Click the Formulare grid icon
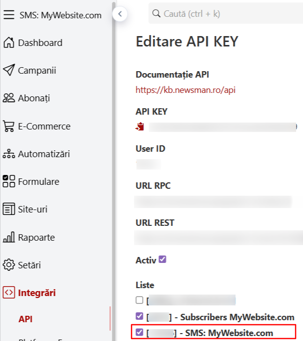Screen dimensions: 303x341 pyautogui.click(x=9, y=181)
